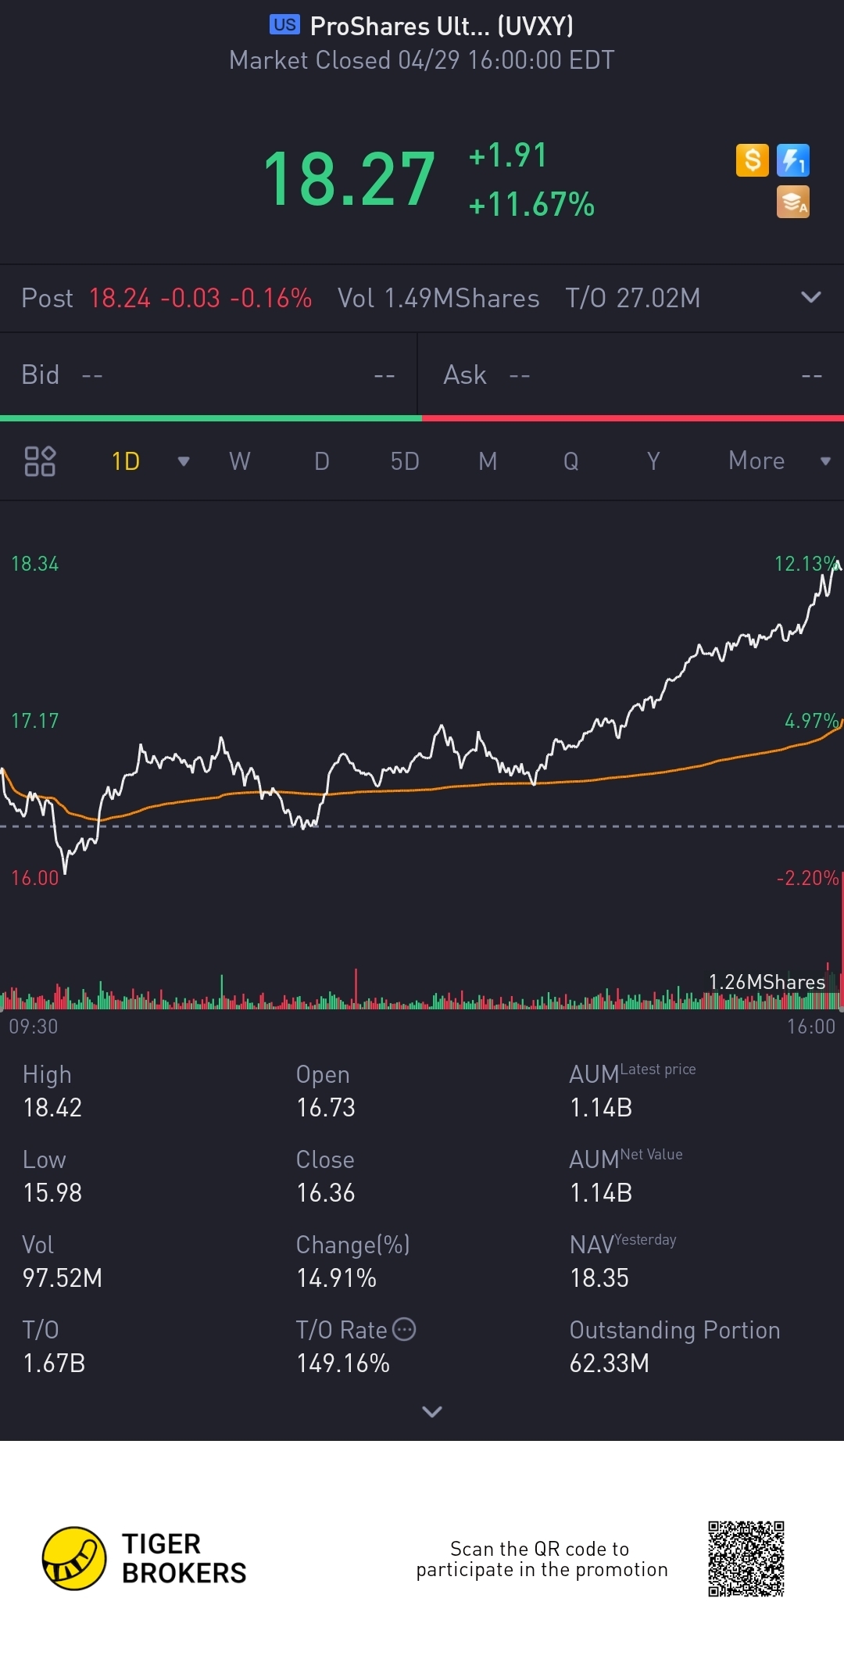Tap the T/O 27.02M post-market turnover
The height and width of the screenshot is (1677, 844).
click(x=633, y=298)
